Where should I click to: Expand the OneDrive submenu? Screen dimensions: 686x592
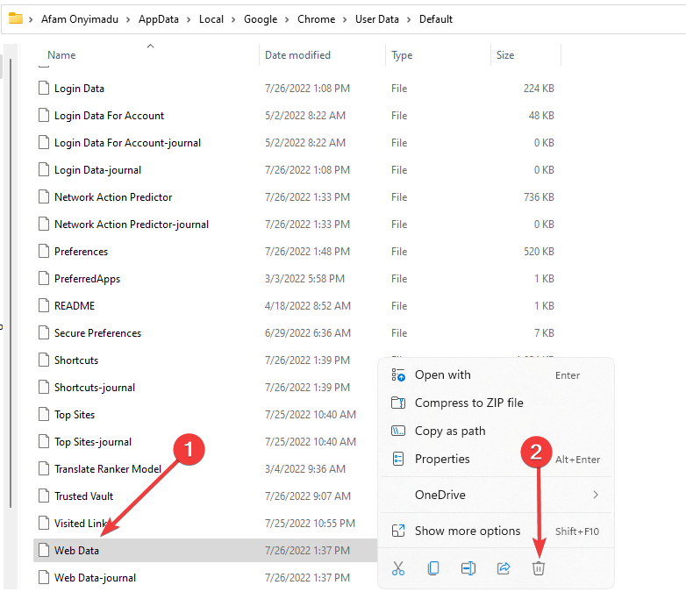click(596, 495)
